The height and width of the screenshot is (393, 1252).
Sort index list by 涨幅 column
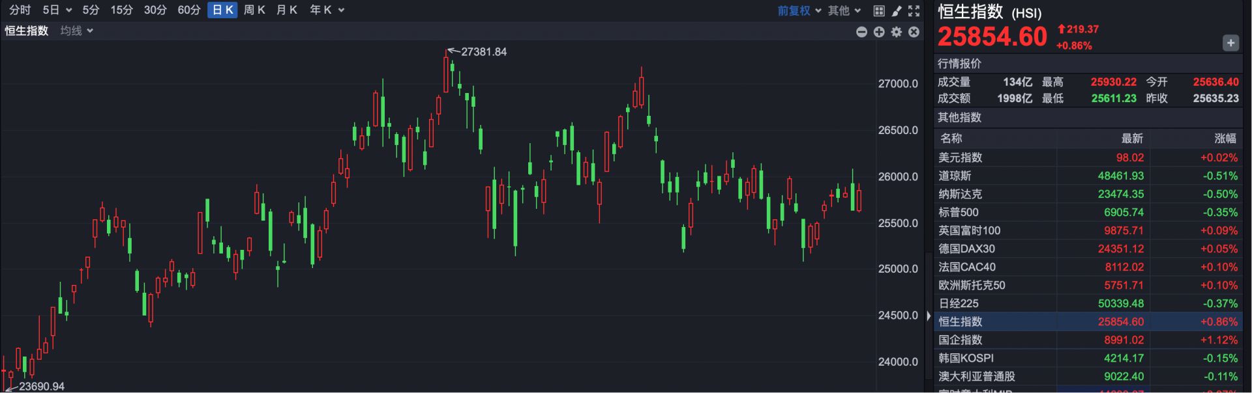point(1225,138)
